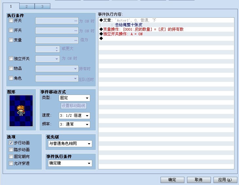Screen dimensions: 239x185
Task: Enable the 独立开关 condition checkbox
Action: [11, 59]
